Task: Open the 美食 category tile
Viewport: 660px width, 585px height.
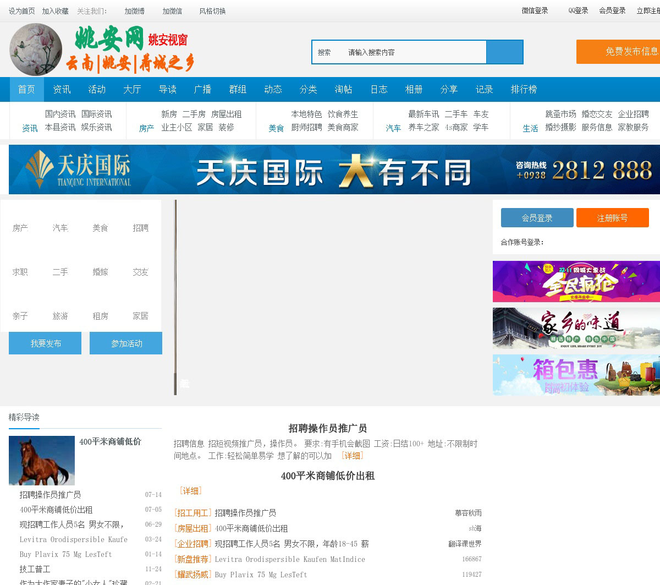Action: [x=100, y=228]
